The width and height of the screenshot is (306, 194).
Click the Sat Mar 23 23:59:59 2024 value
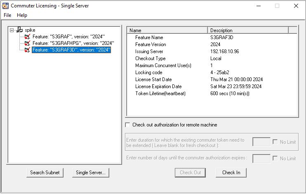click(x=236, y=86)
